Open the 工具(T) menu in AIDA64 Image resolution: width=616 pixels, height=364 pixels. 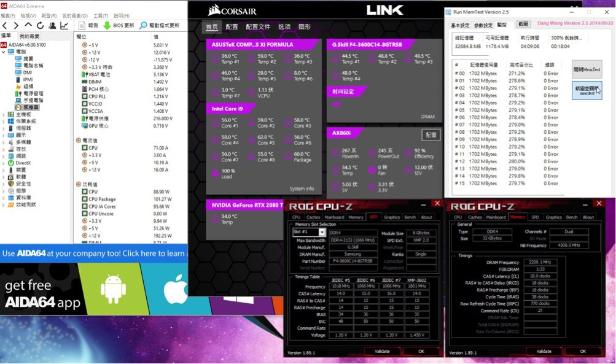coord(101,16)
